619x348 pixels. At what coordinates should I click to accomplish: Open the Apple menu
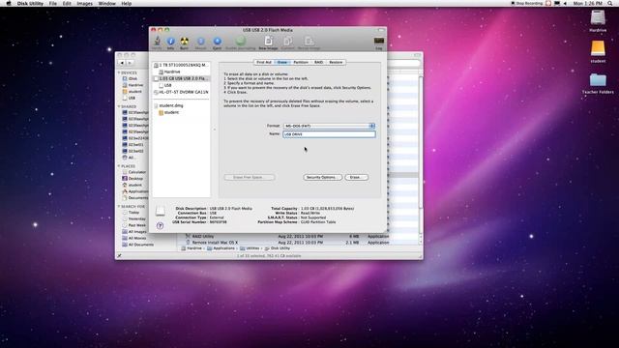pyautogui.click(x=9, y=3)
